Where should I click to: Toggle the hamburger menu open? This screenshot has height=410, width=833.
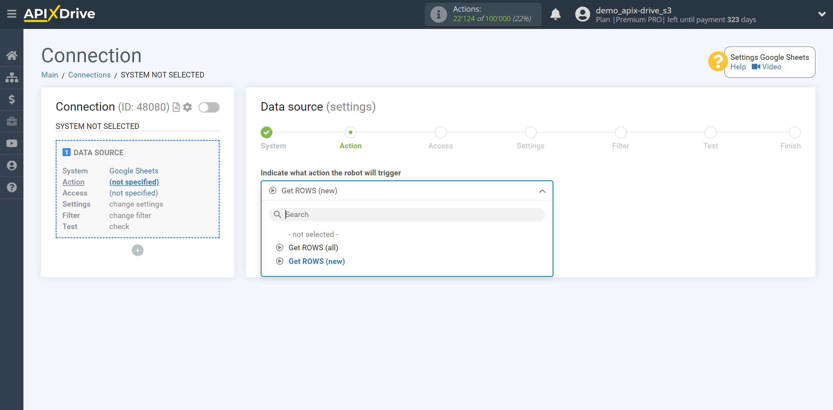12,14
